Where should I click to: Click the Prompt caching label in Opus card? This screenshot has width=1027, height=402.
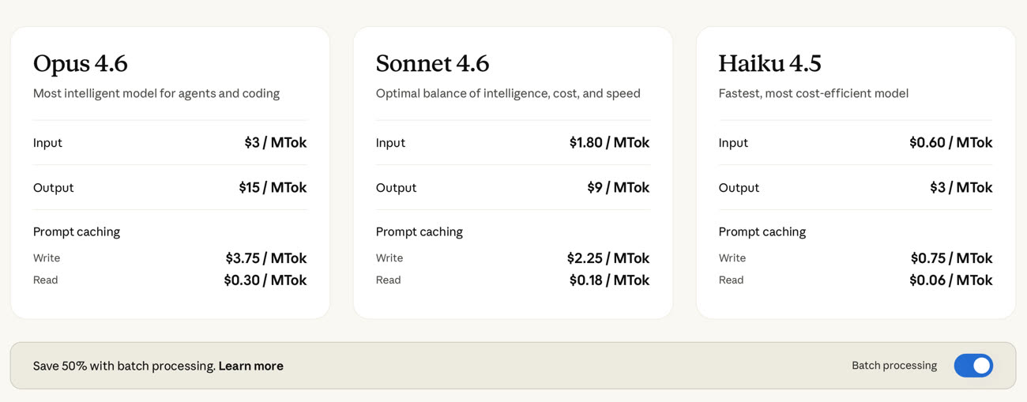77,231
